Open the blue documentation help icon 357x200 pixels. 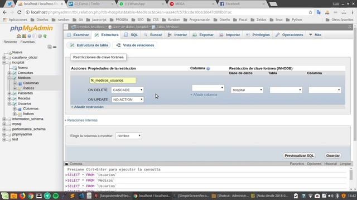pos(29,36)
